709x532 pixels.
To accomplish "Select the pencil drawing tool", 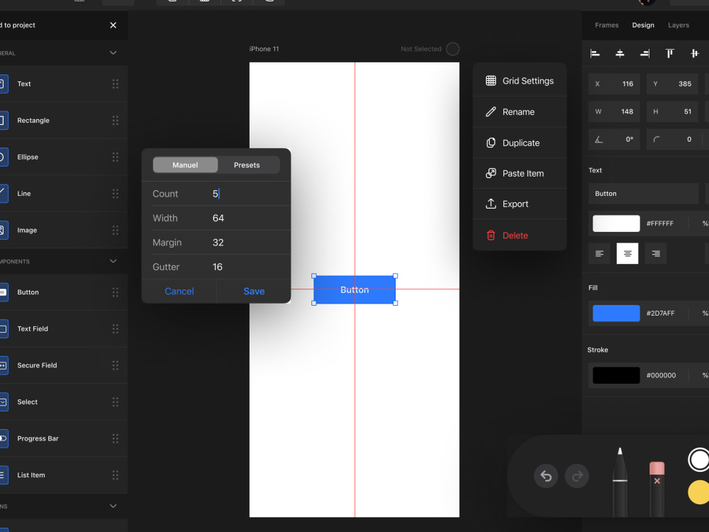I will click(x=620, y=482).
